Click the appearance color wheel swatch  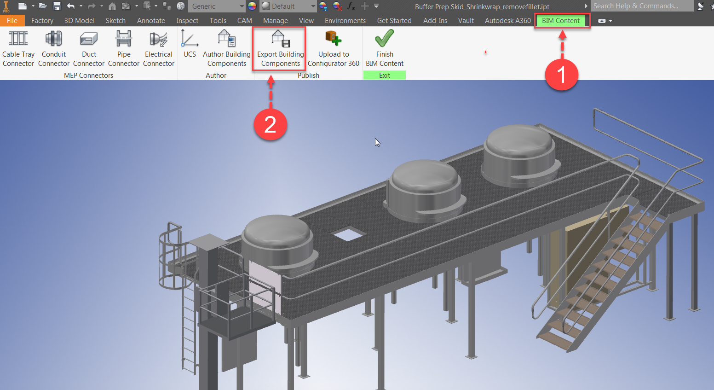pyautogui.click(x=252, y=6)
